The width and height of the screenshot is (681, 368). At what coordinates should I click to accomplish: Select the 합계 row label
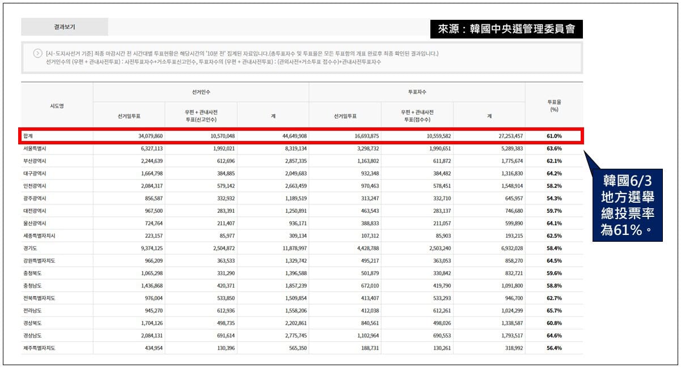tap(28, 136)
